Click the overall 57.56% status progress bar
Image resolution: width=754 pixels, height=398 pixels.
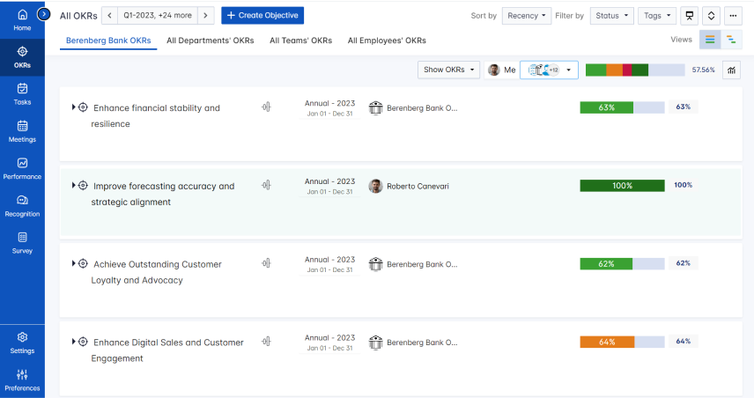pos(635,70)
